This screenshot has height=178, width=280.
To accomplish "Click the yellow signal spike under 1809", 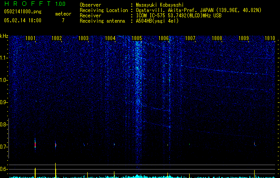I will coord(254,174).
